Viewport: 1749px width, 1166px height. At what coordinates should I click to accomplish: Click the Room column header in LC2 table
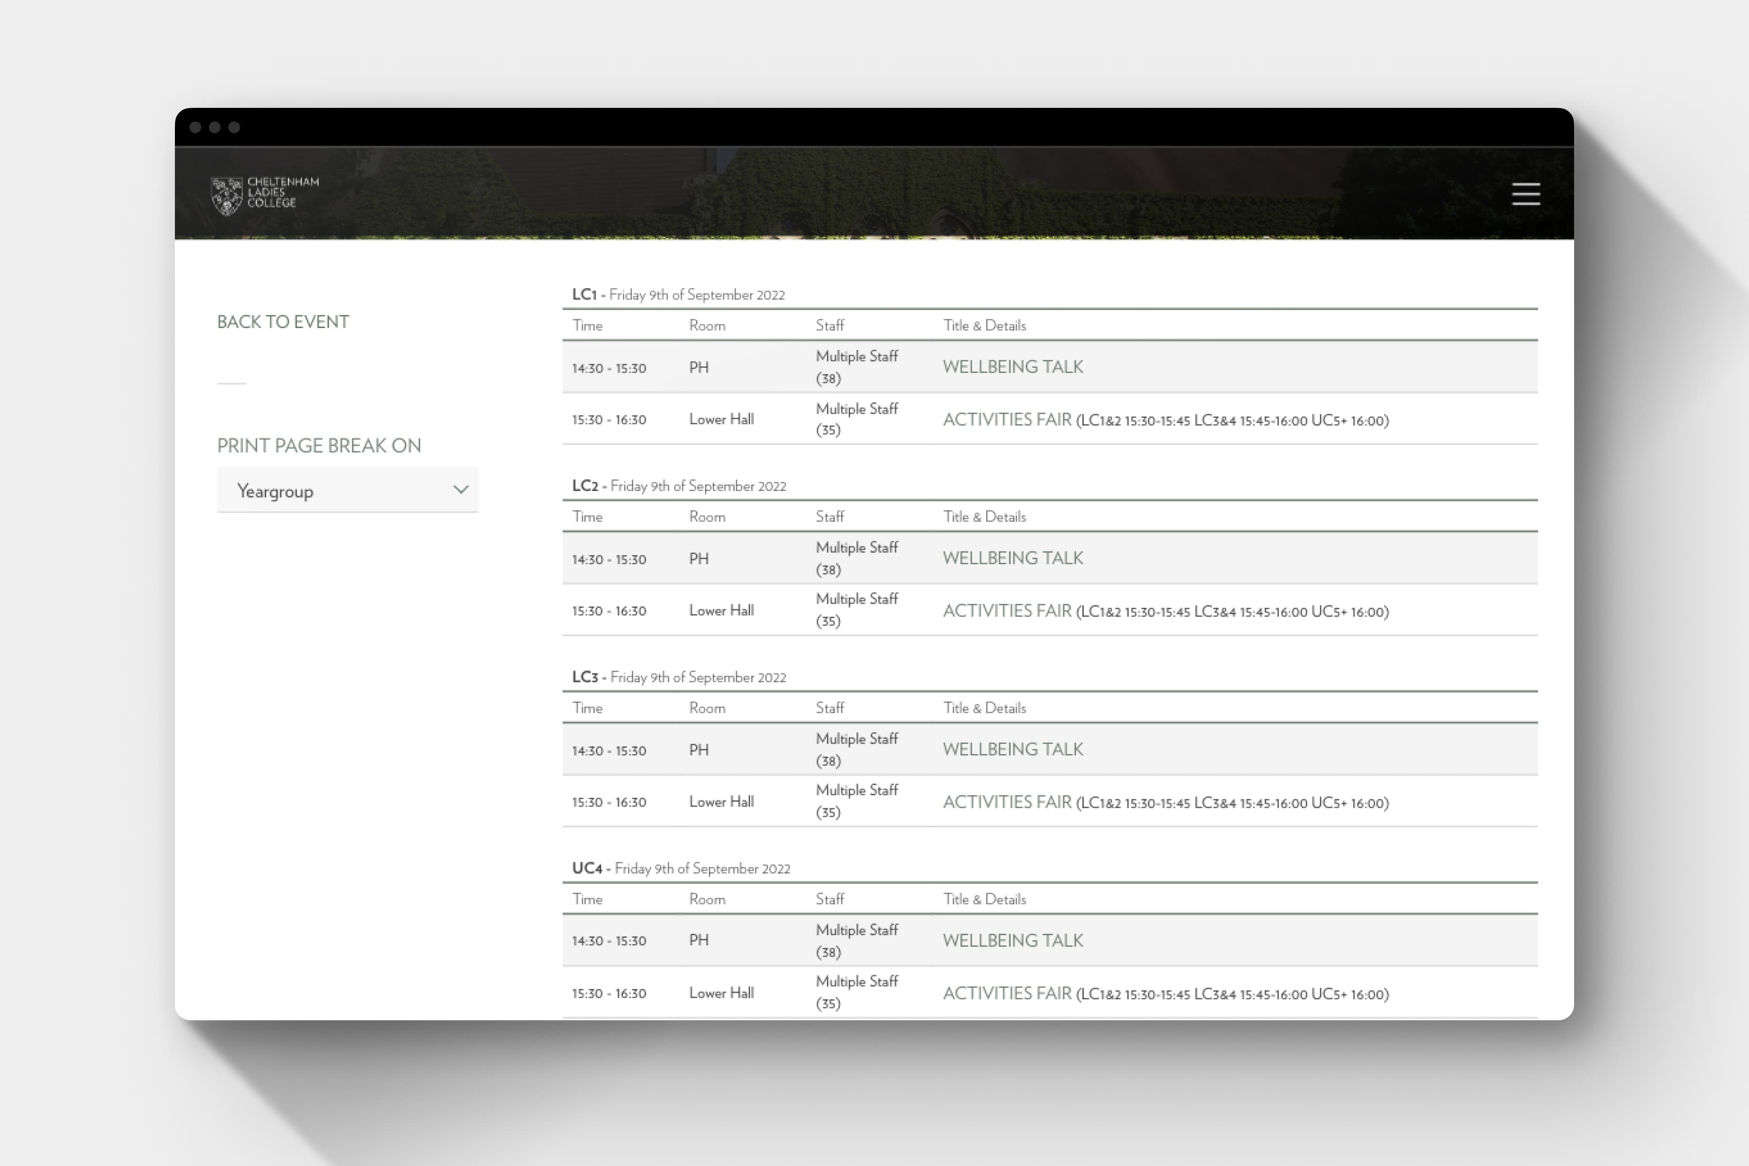coord(707,516)
